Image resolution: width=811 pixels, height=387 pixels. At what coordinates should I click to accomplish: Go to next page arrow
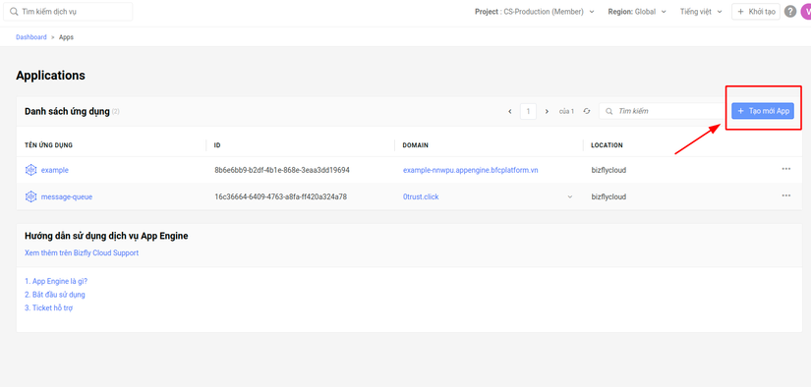[547, 111]
